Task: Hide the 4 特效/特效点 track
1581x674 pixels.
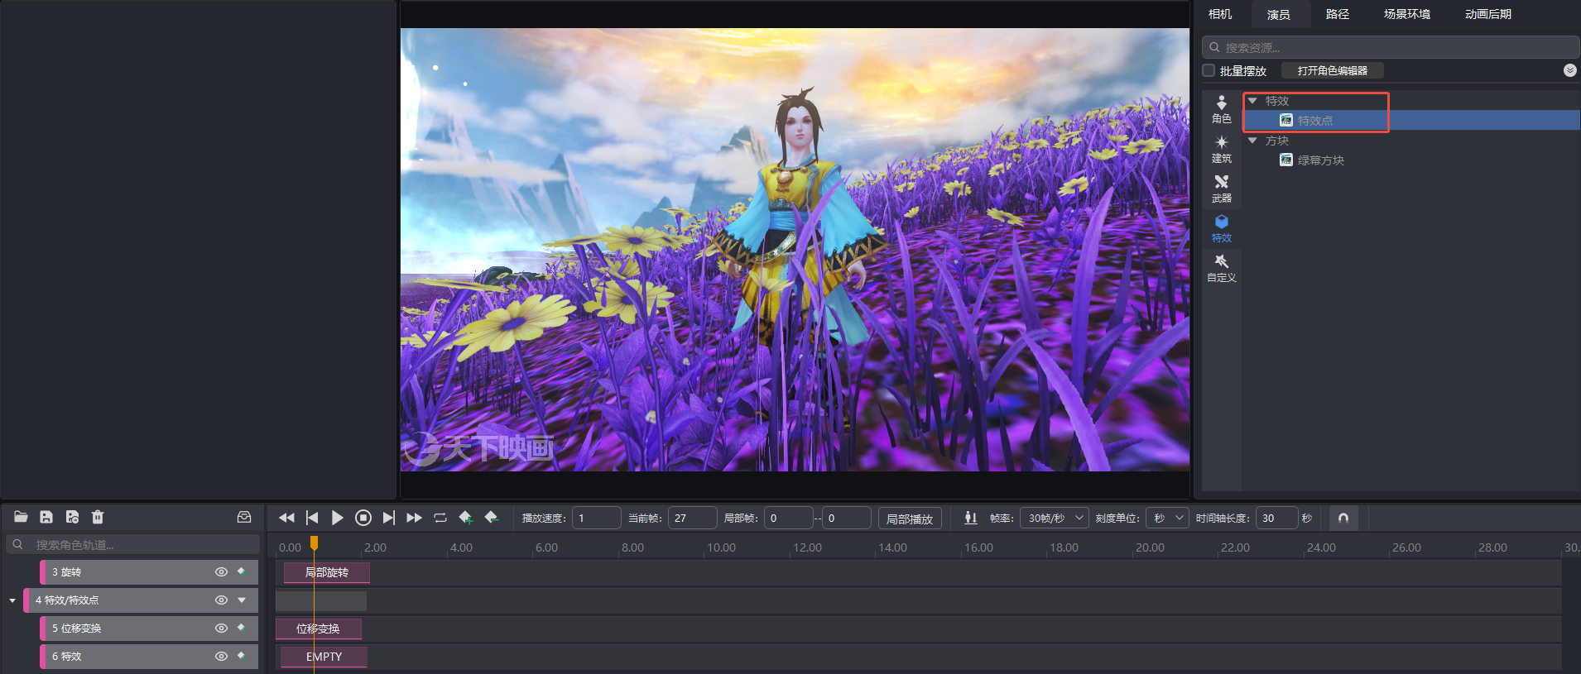Action: click(221, 600)
